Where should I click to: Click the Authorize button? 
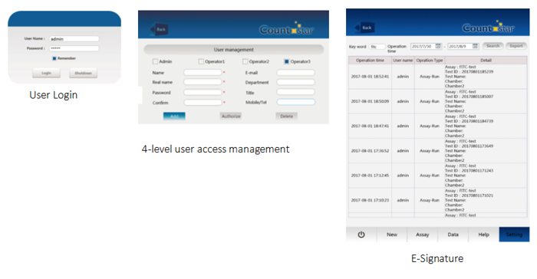click(x=231, y=116)
